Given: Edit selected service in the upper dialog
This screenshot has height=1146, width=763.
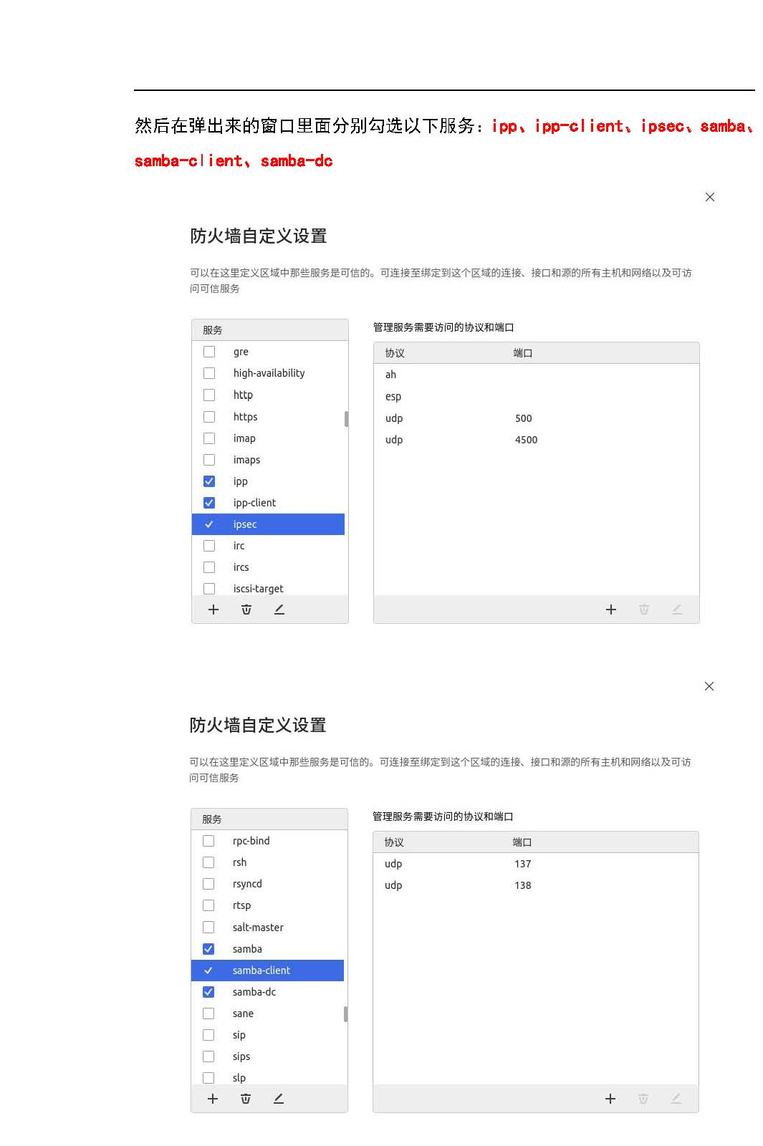Looking at the screenshot, I should click(279, 610).
